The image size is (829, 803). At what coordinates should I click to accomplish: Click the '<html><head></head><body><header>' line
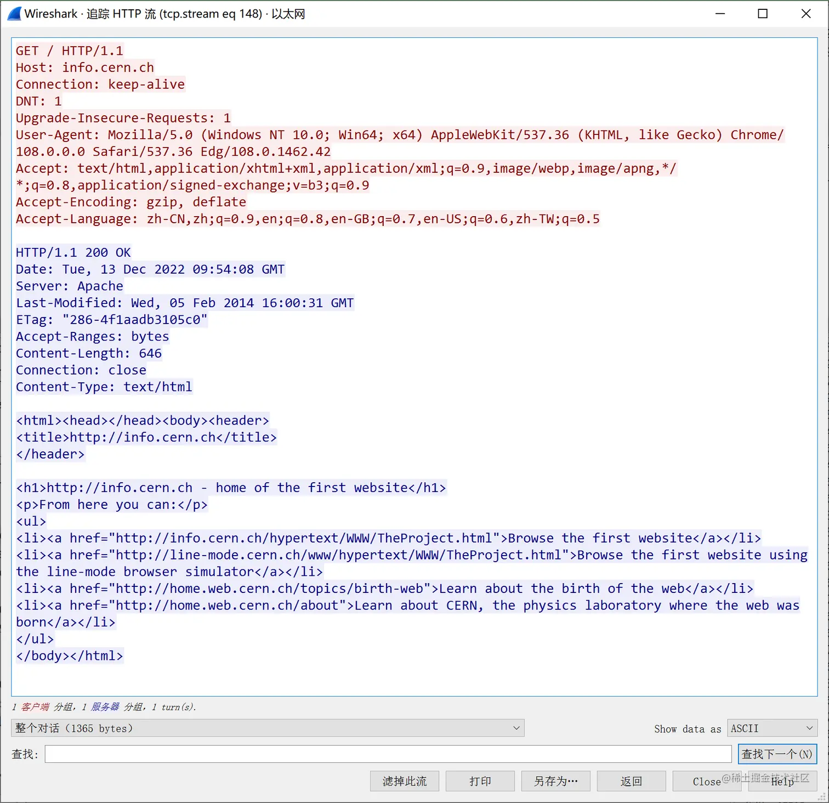[x=143, y=421]
